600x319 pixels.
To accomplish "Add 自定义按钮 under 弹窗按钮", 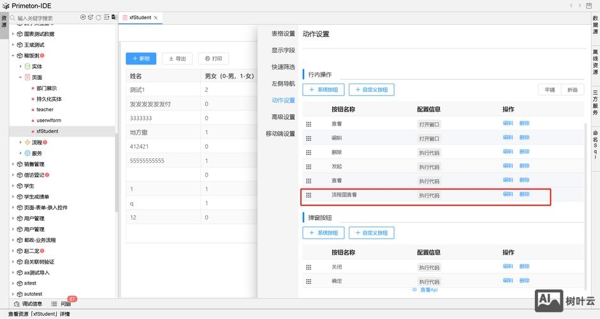I will [372, 232].
